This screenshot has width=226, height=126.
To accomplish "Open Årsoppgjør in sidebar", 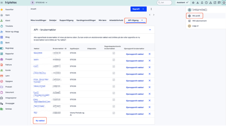I will (x=10, y=103).
